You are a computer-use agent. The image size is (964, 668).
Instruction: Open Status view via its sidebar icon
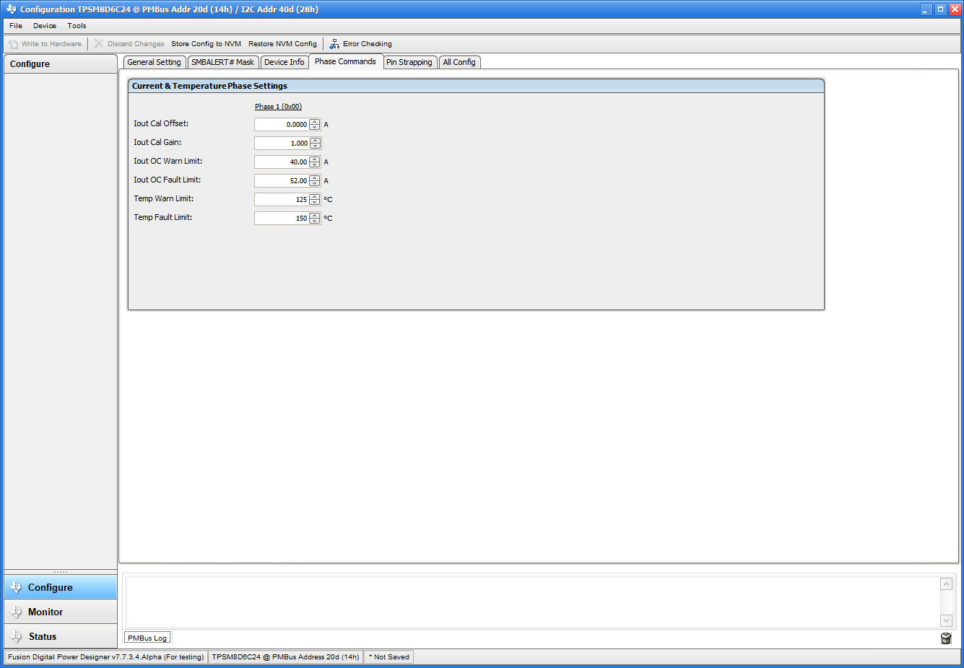click(x=16, y=636)
